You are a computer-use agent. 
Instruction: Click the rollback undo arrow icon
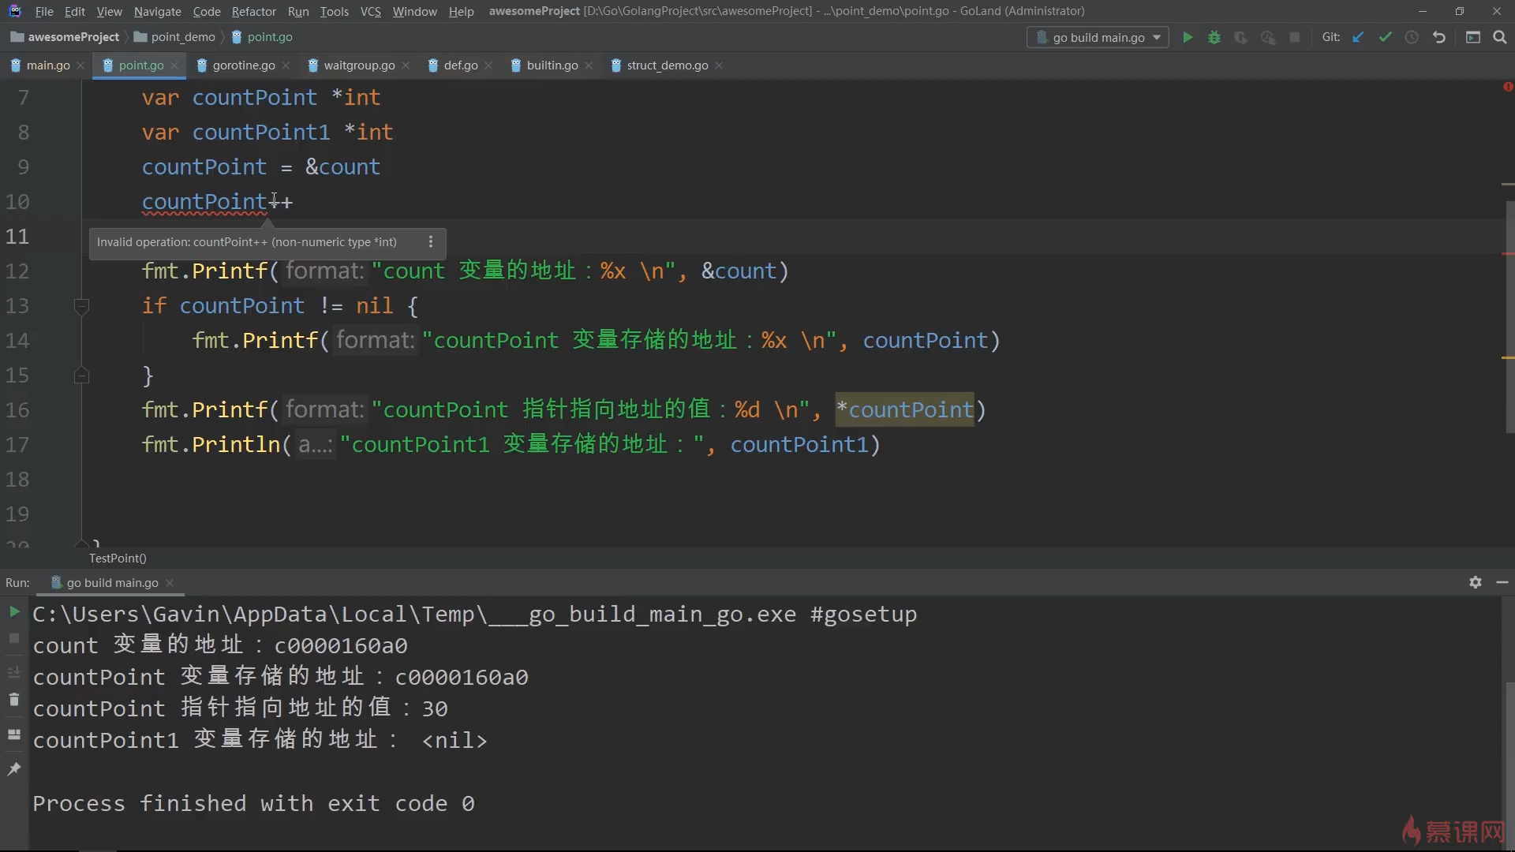pos(1439,37)
